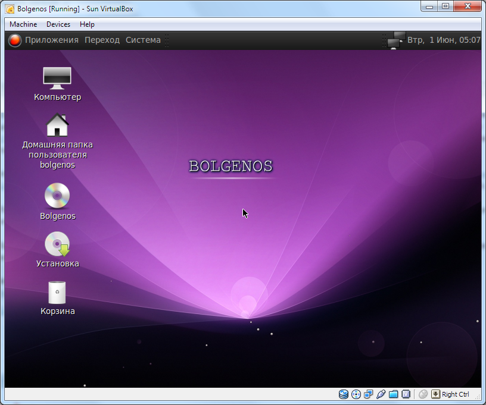Click the USB devices status icon
Screen dimensions: 486x405
[x=381, y=394]
